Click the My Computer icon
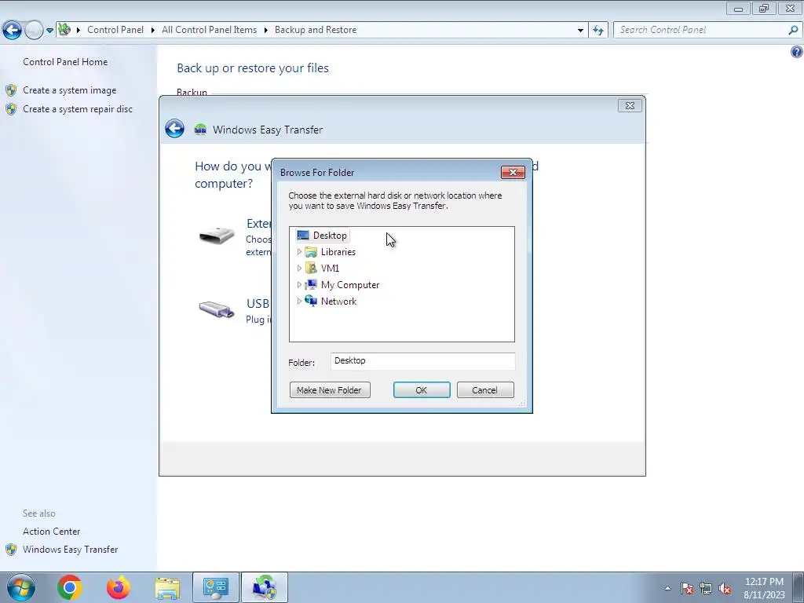804x603 pixels. click(311, 284)
